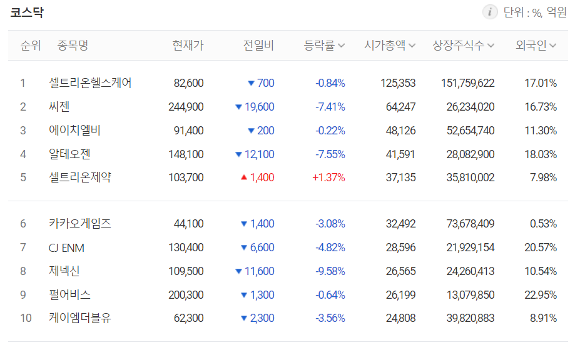Click the 현재가 column header
This screenshot has width=580, height=350.
point(188,46)
